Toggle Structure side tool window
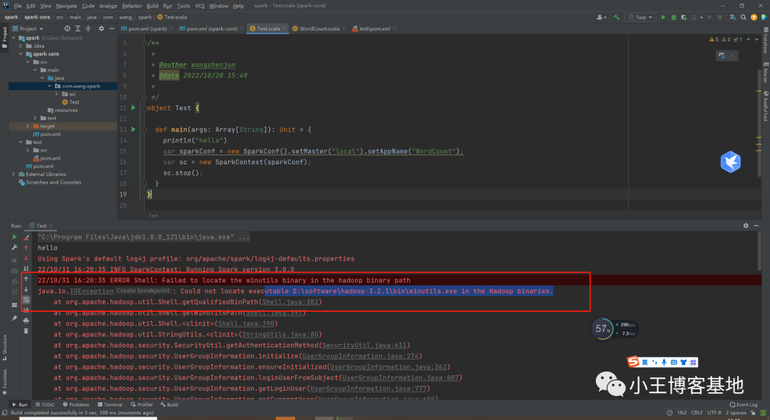 point(4,347)
